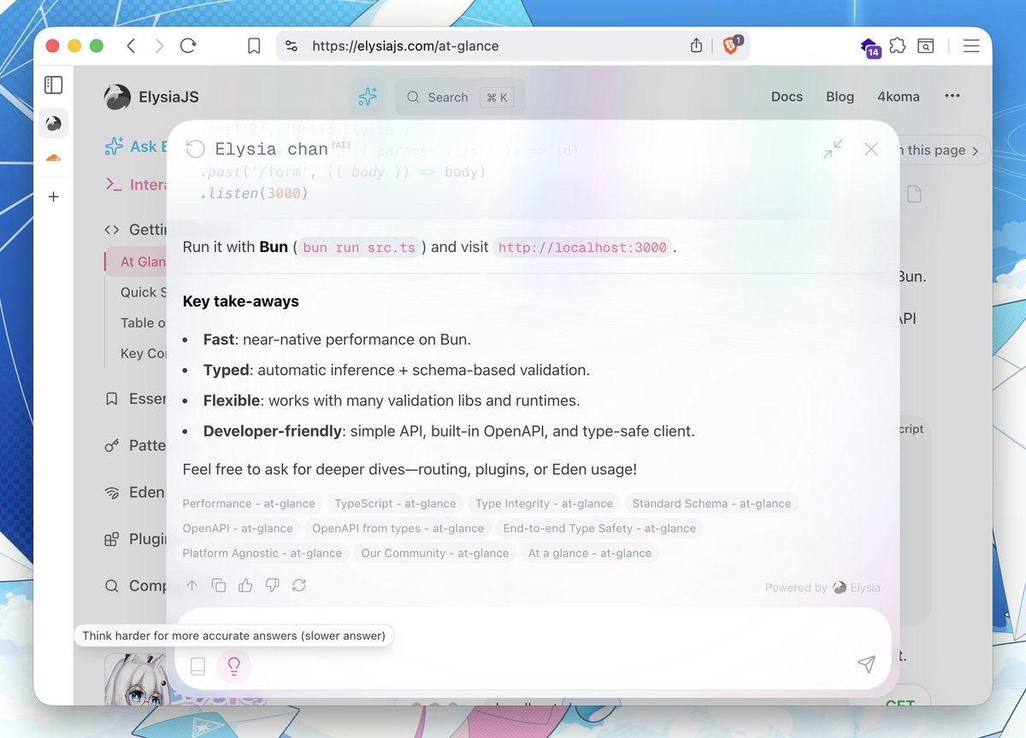Give the answer a thumbs up

(x=245, y=585)
